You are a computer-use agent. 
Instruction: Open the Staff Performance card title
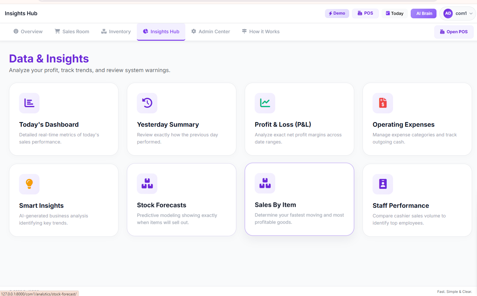pyautogui.click(x=401, y=206)
